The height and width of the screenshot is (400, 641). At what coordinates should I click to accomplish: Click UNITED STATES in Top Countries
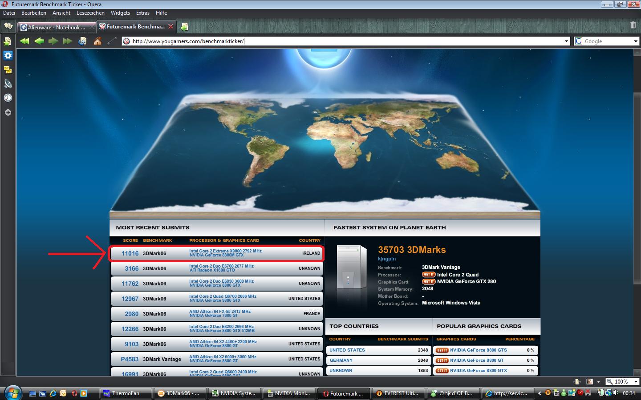pos(347,350)
